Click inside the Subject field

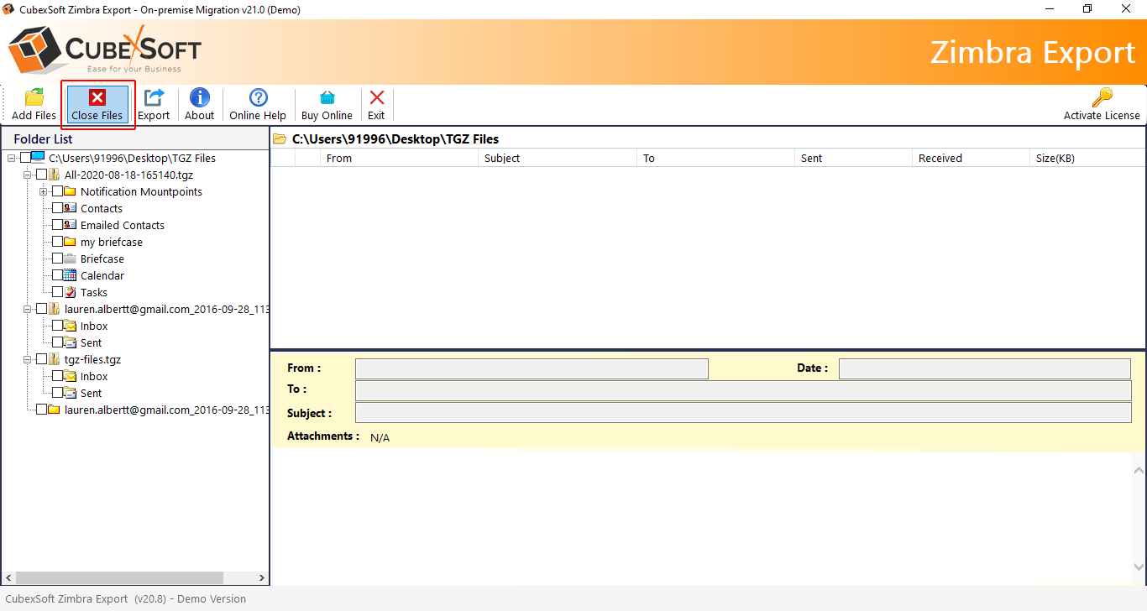tap(743, 412)
